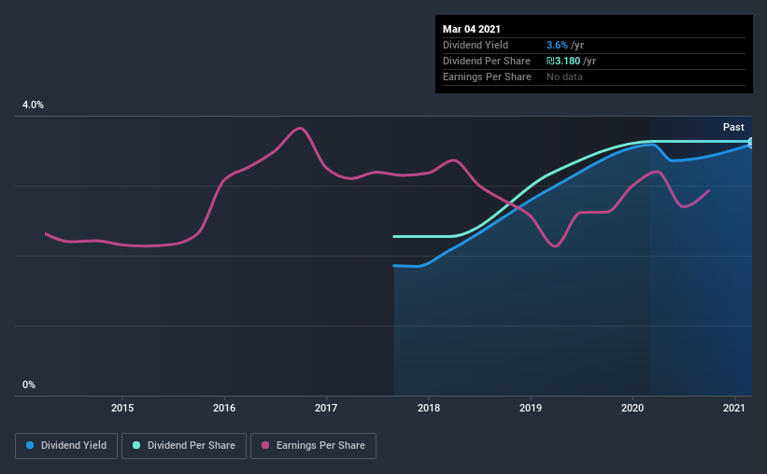Click the 2019 x-axis label
The width and height of the screenshot is (767, 474).
531,408
